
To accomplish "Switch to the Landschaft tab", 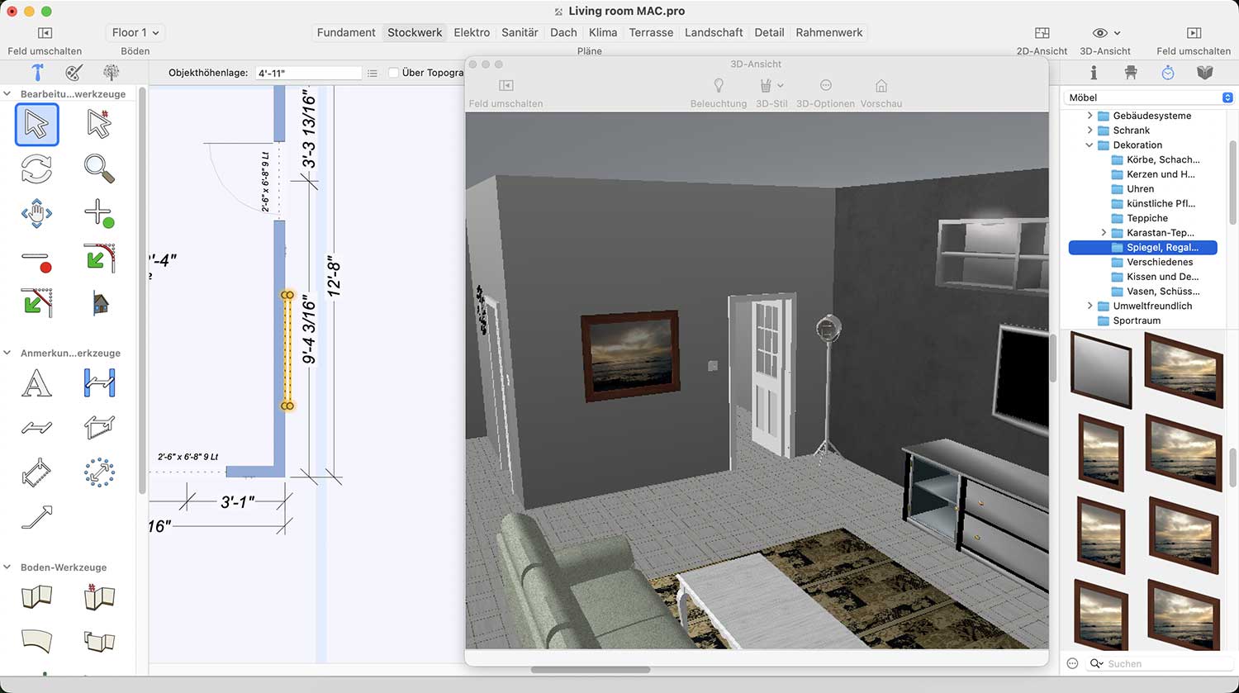I will [714, 32].
